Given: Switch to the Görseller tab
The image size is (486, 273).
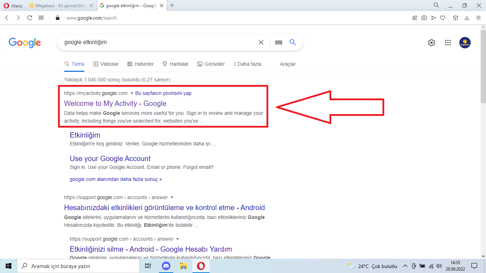Looking at the screenshot, I should [211, 64].
